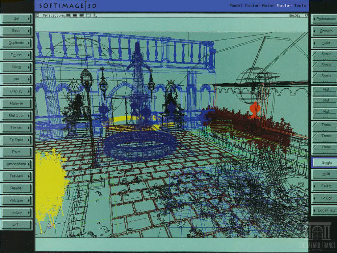Open the Preview menu

(x=16, y=176)
